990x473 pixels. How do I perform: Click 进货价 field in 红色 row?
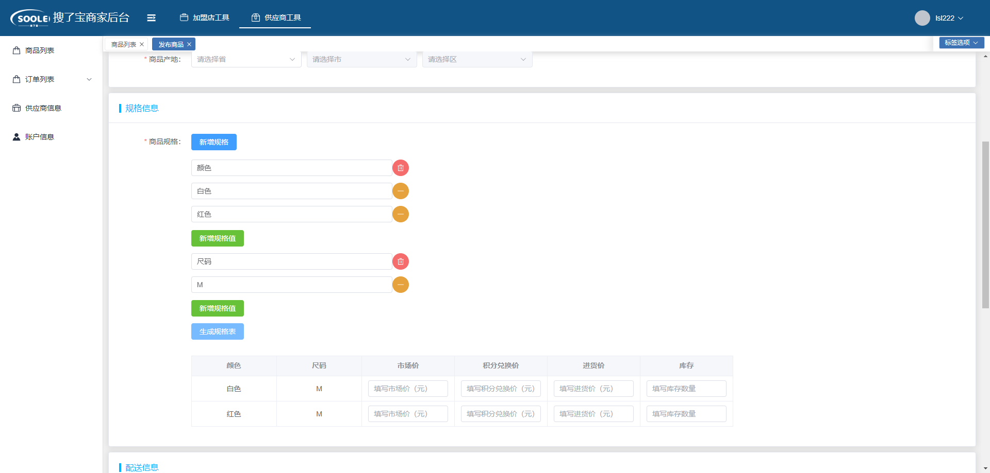click(x=593, y=414)
